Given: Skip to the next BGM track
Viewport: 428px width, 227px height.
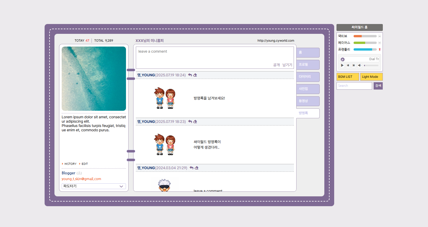Looking at the screenshot, I should click(x=354, y=65).
